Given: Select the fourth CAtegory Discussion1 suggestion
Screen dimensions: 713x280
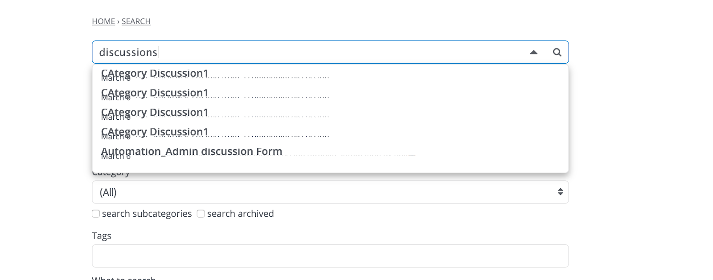Looking at the screenshot, I should pyautogui.click(x=154, y=132).
